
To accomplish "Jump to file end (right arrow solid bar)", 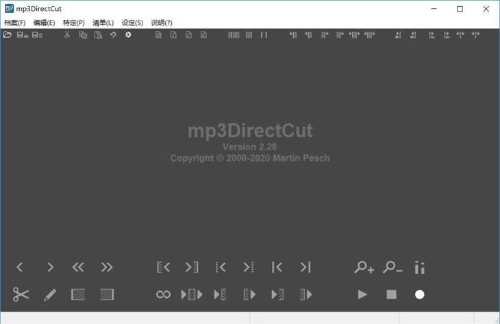I will (305, 267).
